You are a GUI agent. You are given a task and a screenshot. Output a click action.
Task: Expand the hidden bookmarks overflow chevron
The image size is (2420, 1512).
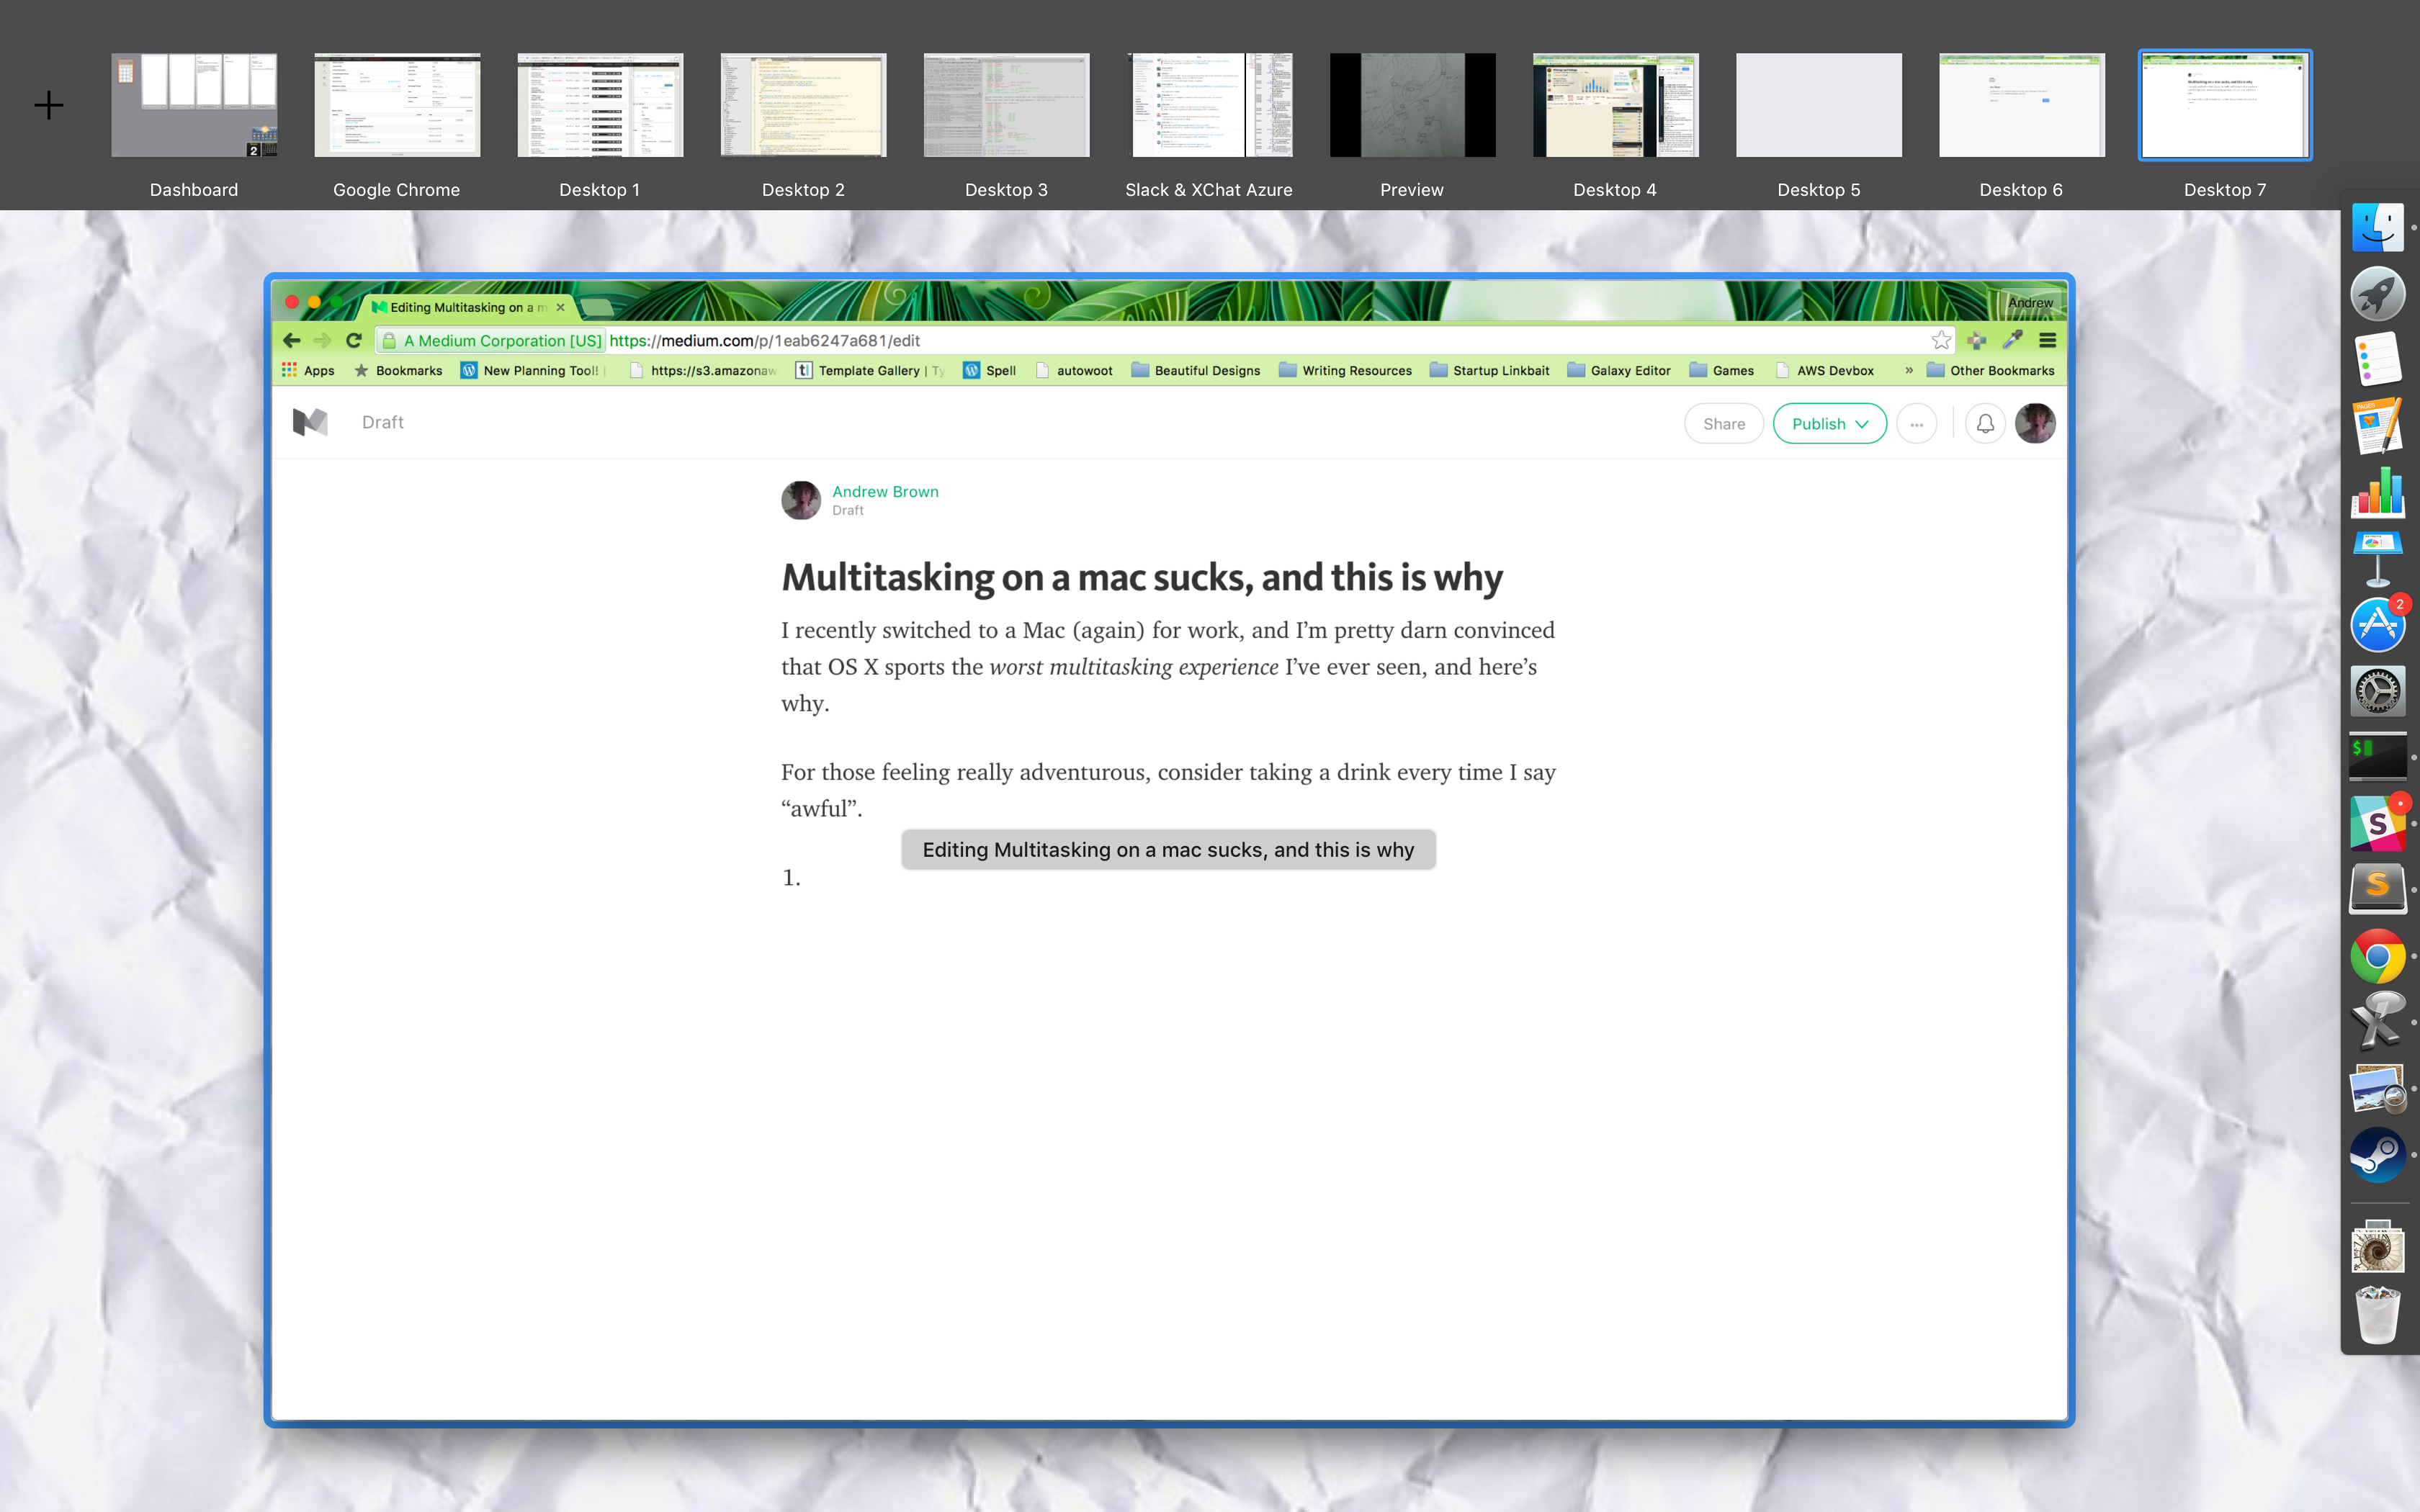pyautogui.click(x=1908, y=370)
